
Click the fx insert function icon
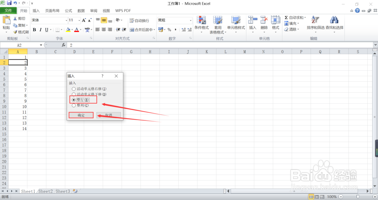click(64, 45)
